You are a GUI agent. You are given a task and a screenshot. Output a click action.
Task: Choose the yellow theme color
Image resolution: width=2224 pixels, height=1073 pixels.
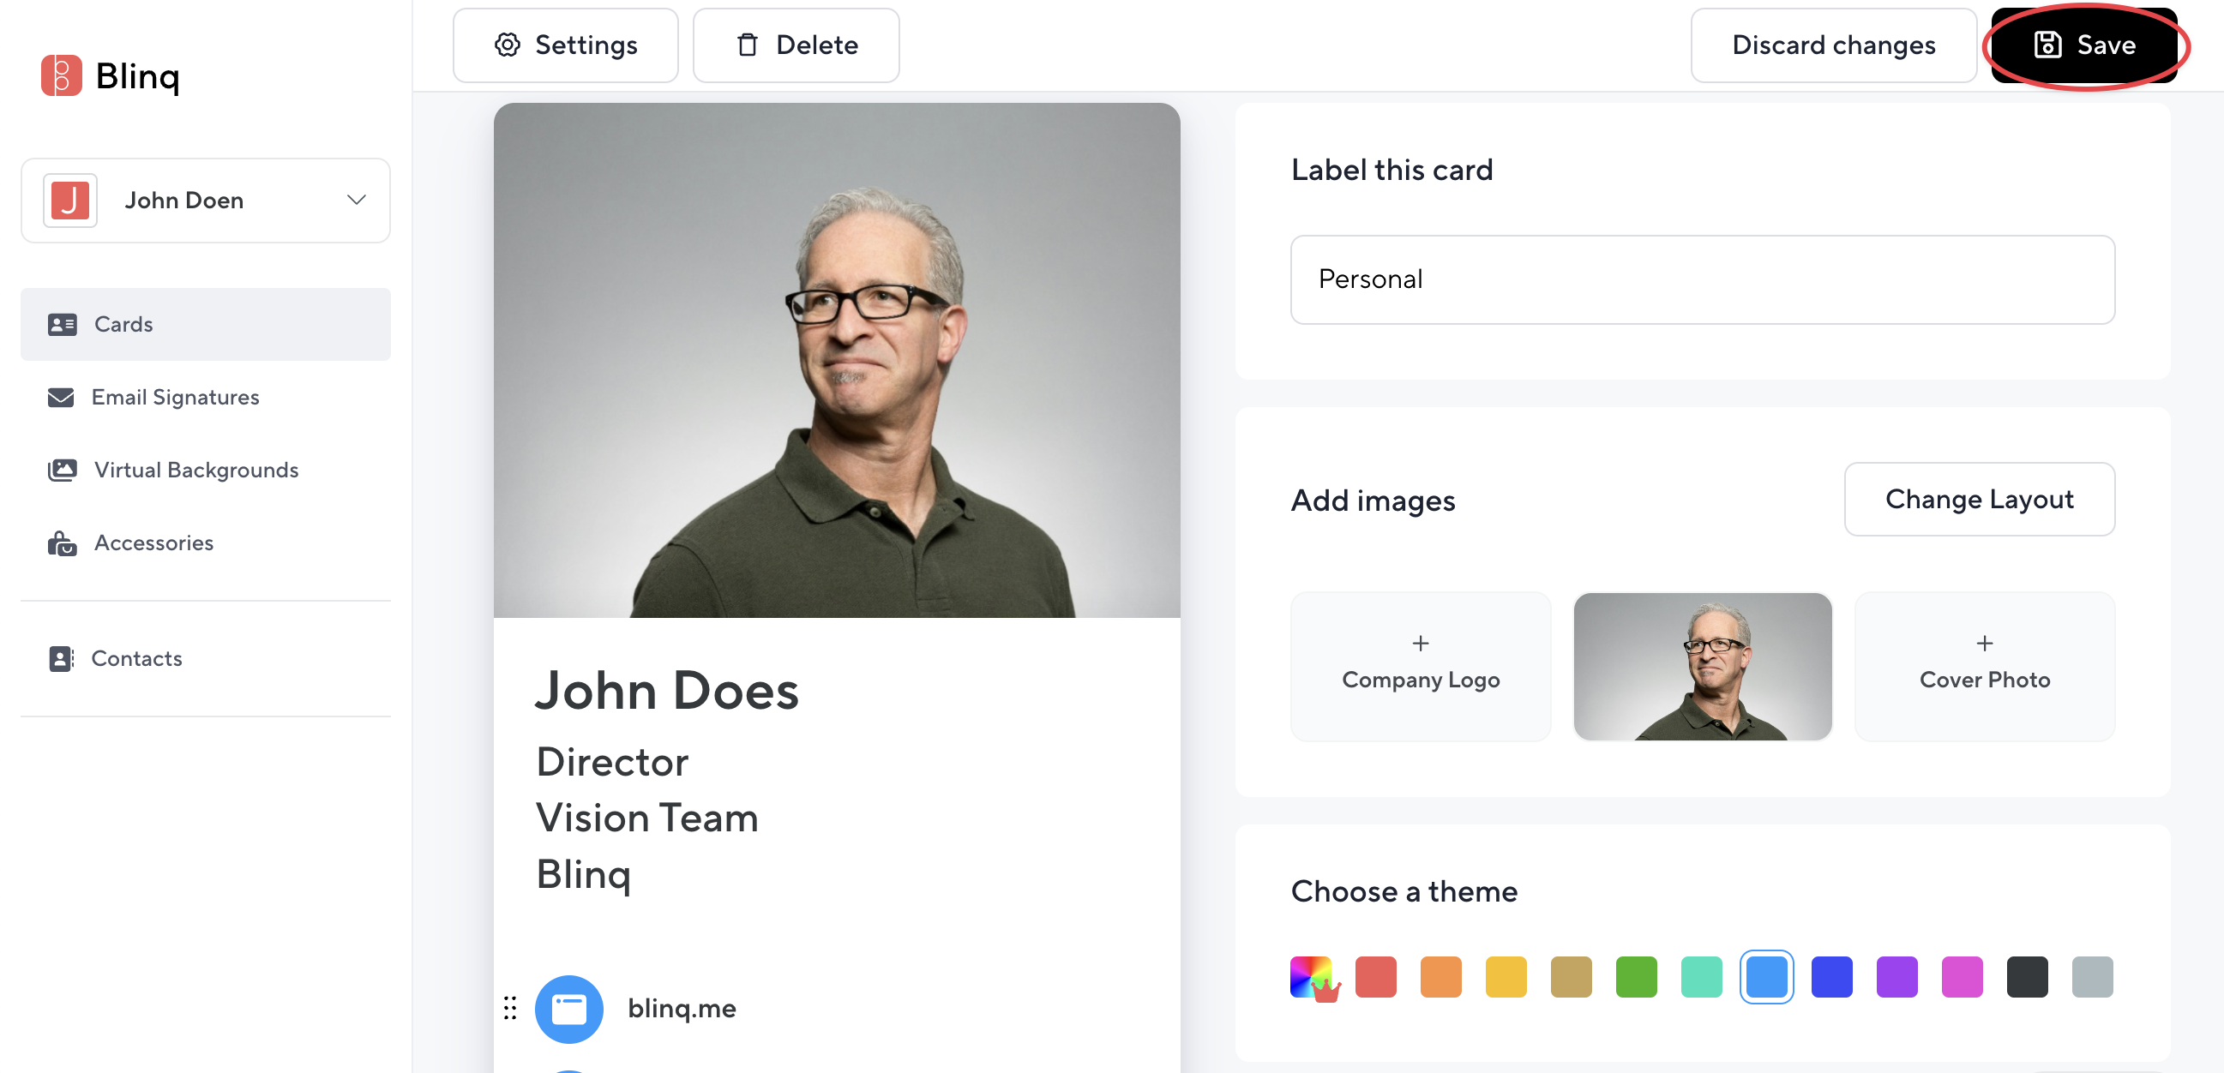1506,977
